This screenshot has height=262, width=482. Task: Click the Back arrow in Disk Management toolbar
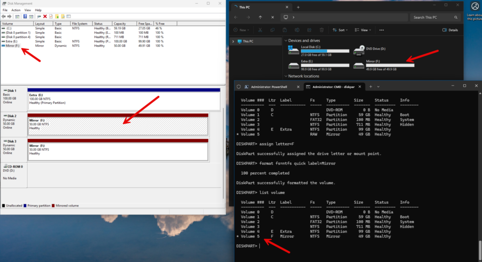[3, 16]
